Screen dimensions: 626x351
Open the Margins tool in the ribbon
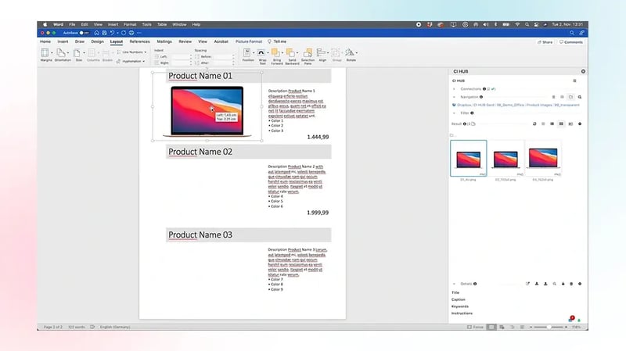[45, 56]
